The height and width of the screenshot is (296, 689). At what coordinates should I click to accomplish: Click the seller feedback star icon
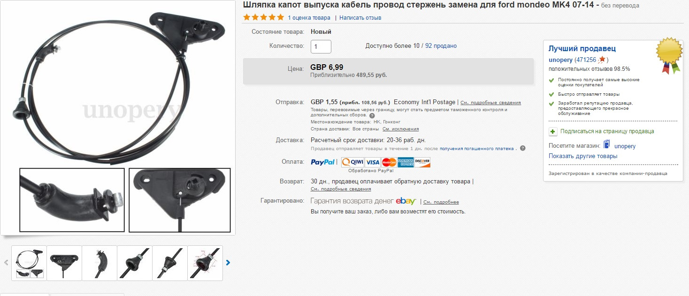(602, 60)
